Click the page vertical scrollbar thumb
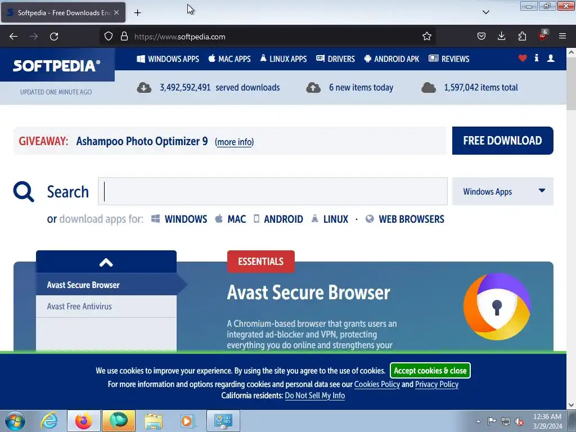Viewport: 576px width, 432px height. pos(571,84)
